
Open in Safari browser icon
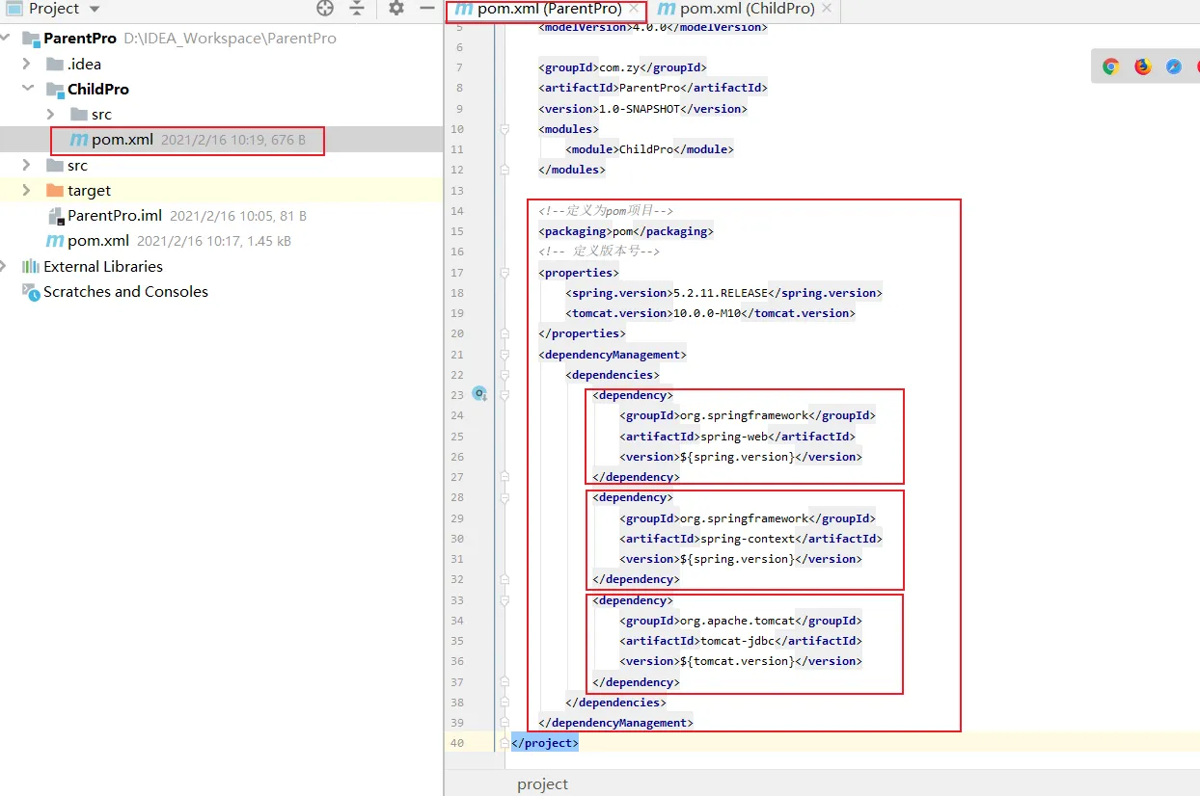1173,66
